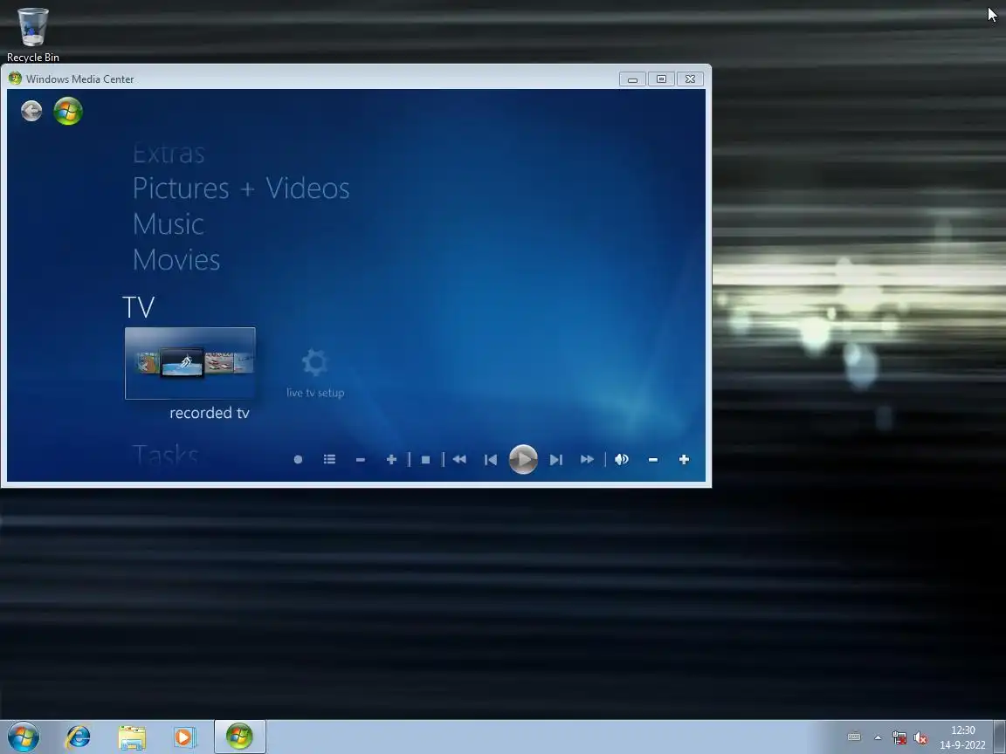Viewport: 1006px width, 754px height.
Task: Select the Movies category
Action: click(x=176, y=260)
